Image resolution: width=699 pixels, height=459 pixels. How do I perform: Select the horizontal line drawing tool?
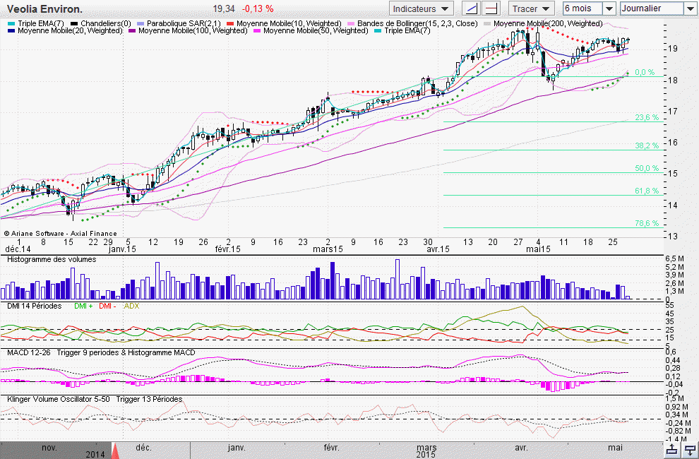point(491,8)
